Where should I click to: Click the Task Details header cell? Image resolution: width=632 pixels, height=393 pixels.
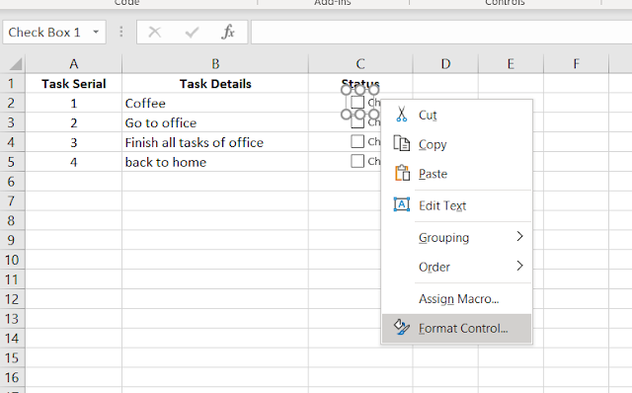click(215, 83)
